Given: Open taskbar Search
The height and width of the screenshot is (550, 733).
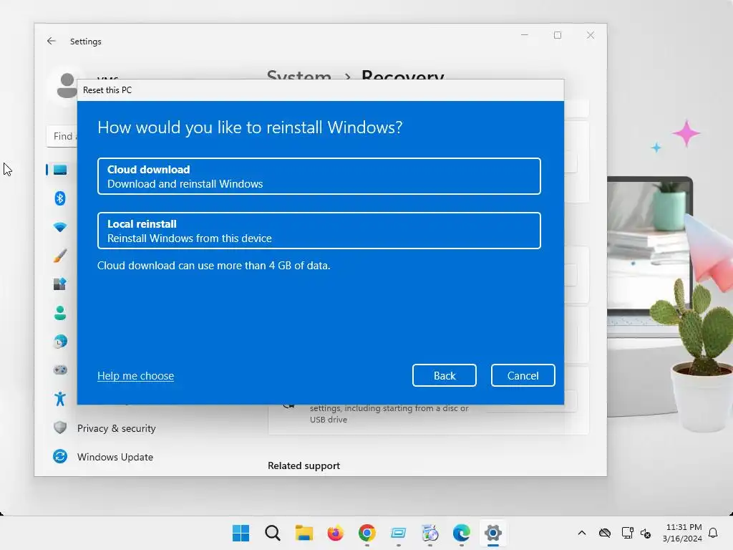Looking at the screenshot, I should click(273, 533).
